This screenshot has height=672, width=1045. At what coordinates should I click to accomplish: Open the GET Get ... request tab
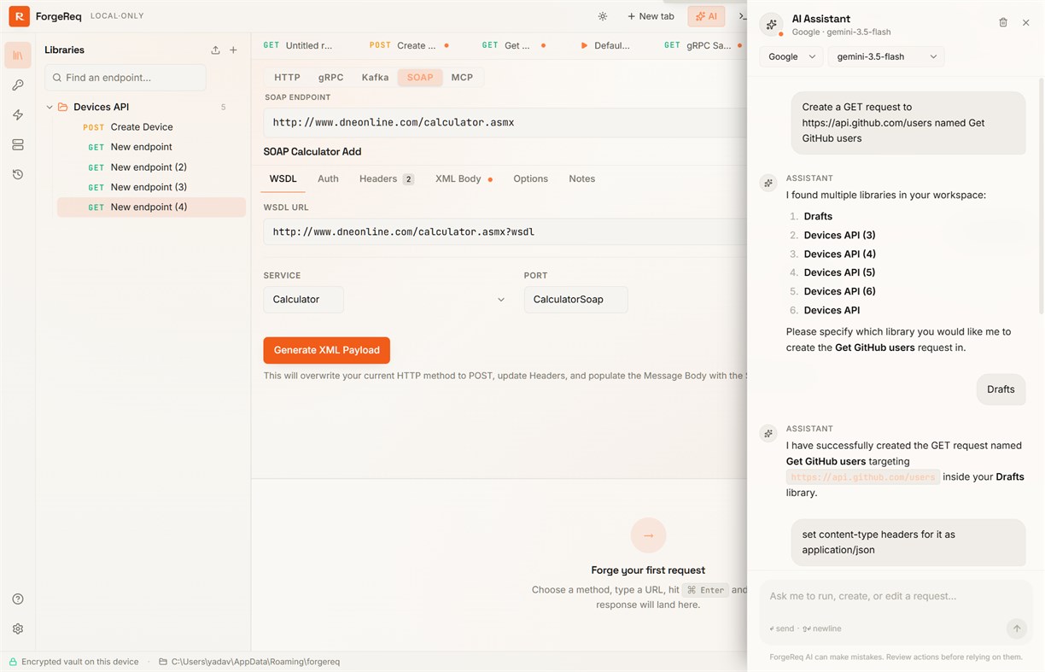tap(513, 45)
